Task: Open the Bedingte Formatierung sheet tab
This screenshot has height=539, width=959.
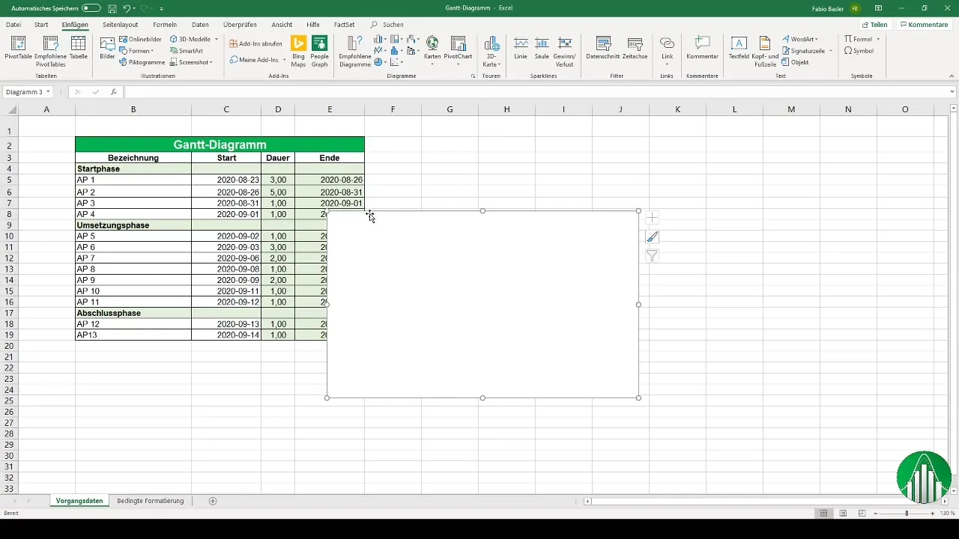Action: click(151, 501)
